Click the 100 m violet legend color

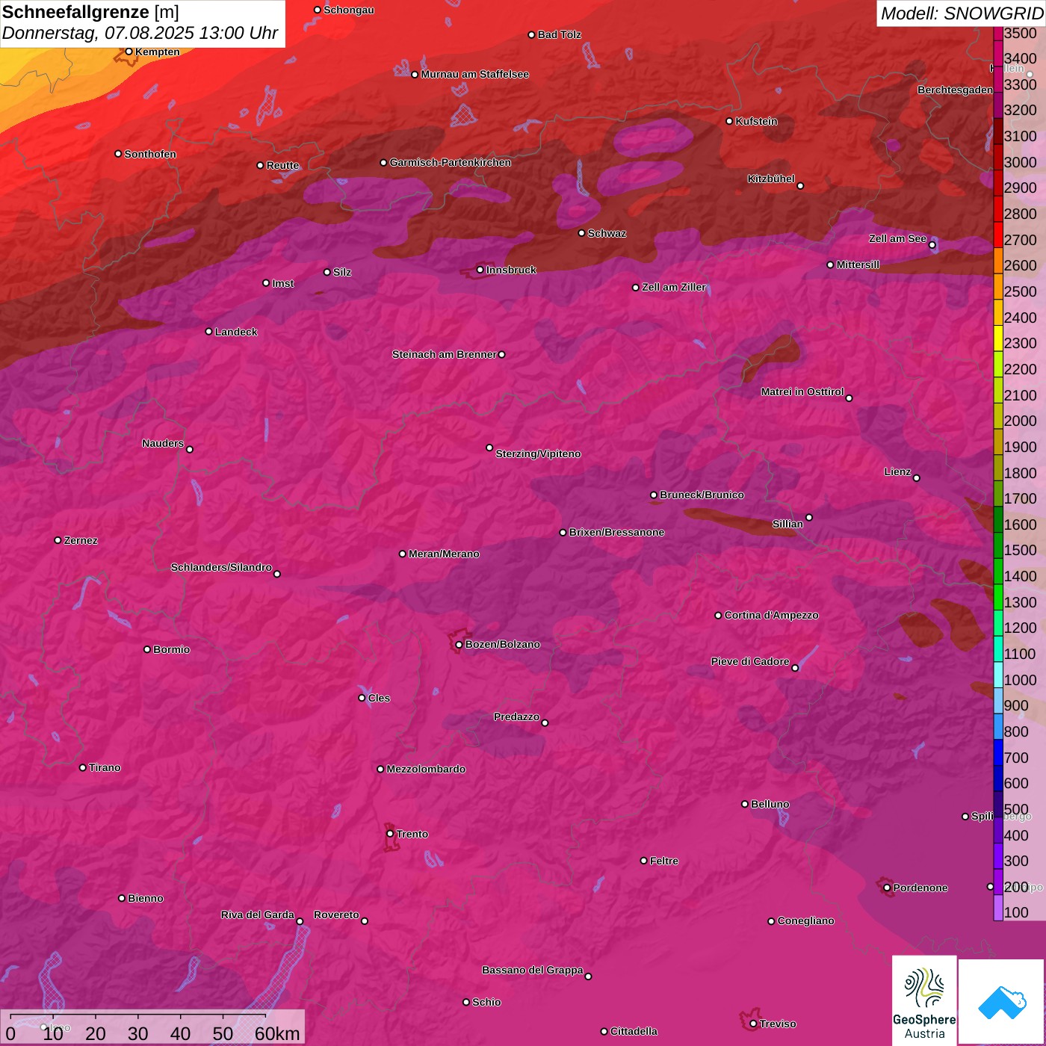coord(998,908)
